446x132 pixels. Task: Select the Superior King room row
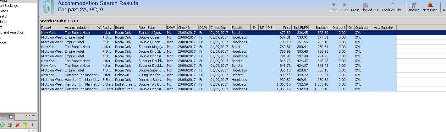click(218, 47)
